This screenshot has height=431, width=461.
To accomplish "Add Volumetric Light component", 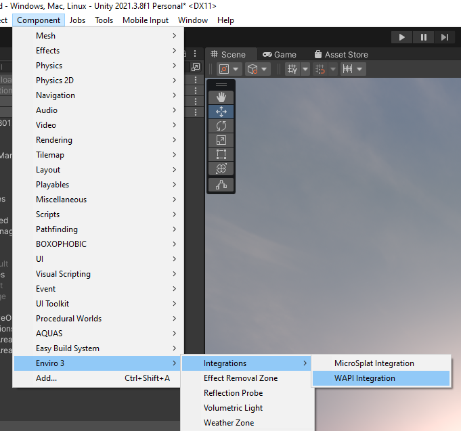I will point(246,408).
